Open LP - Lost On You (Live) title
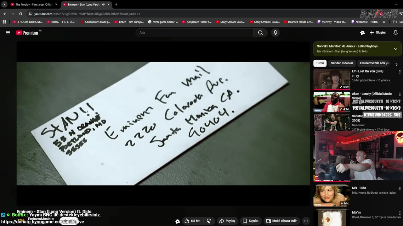Viewport: 403px width, 226px height. tap(367, 71)
